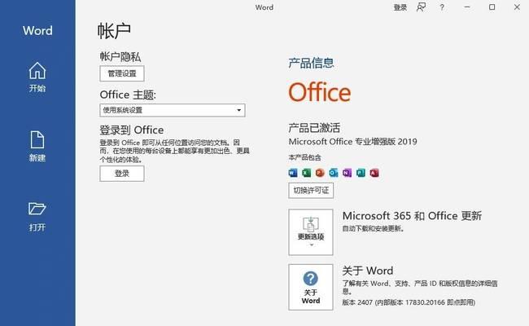Click the 登录 button under 登录到 Office
This screenshot has height=326, width=529.
pyautogui.click(x=122, y=174)
